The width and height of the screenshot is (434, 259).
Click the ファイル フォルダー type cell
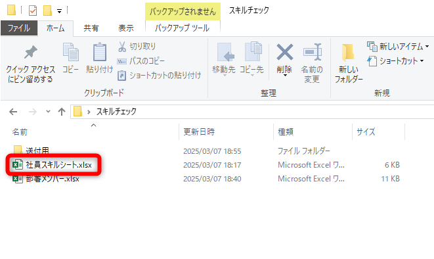point(303,151)
